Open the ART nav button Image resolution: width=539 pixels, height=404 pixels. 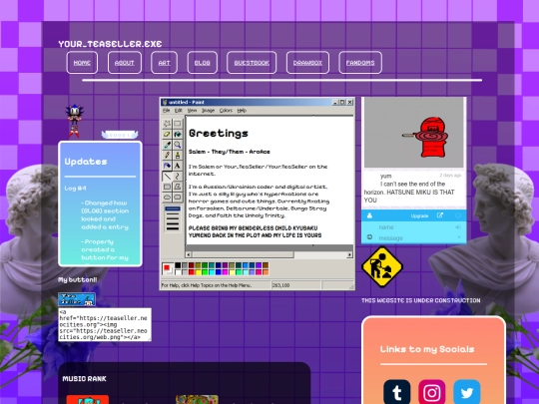164,63
